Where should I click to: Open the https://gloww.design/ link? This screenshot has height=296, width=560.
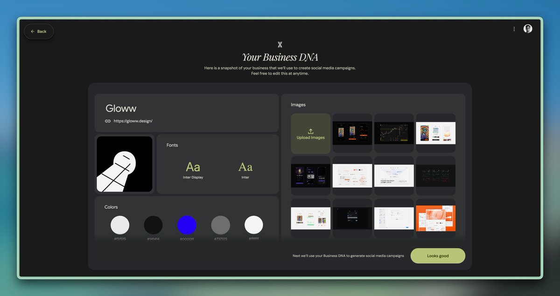tap(133, 121)
